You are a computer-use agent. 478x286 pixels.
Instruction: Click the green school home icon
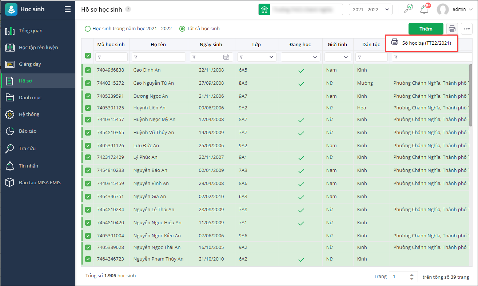[264, 9]
